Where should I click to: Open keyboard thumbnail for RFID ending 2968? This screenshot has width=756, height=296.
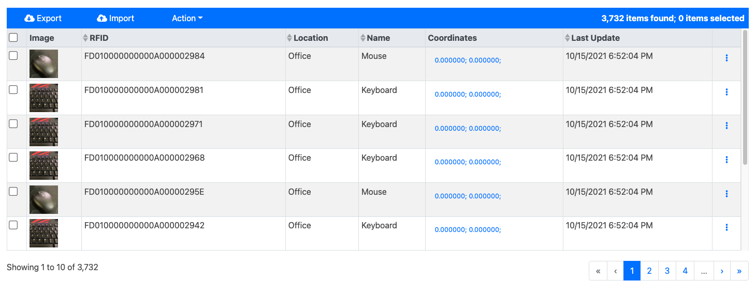(43, 166)
